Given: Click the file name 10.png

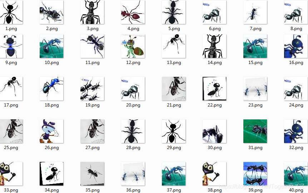Looking at the screenshot, I should click(x=52, y=63).
